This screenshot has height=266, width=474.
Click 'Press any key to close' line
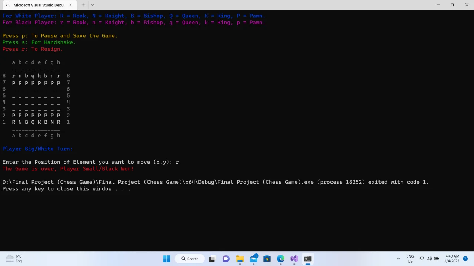(x=66, y=189)
